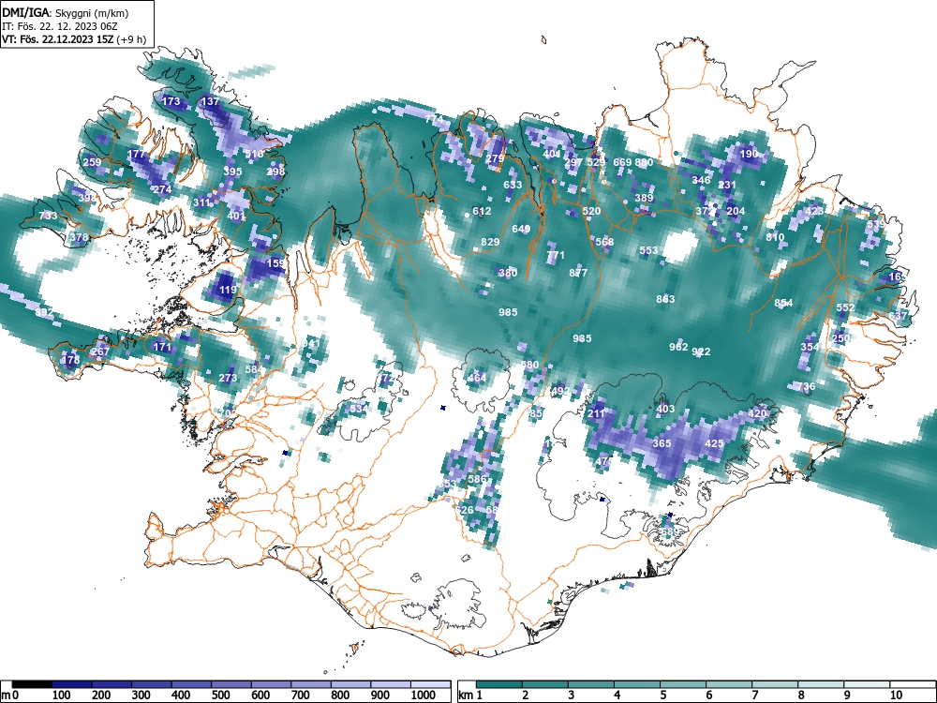Click the visibility value 810 on the map
The height and width of the screenshot is (703, 937).
(775, 237)
